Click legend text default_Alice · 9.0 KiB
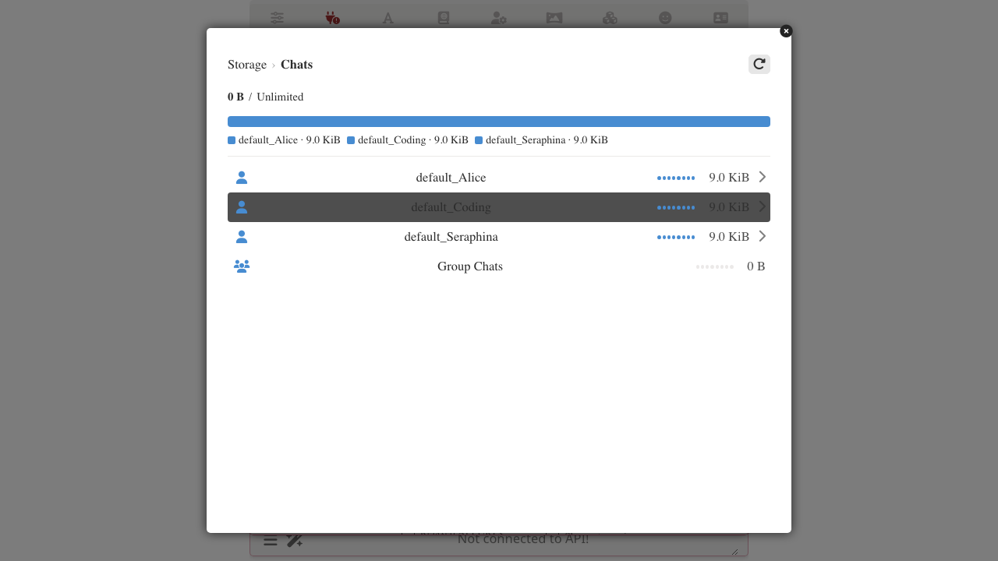This screenshot has width=998, height=561. click(x=289, y=140)
